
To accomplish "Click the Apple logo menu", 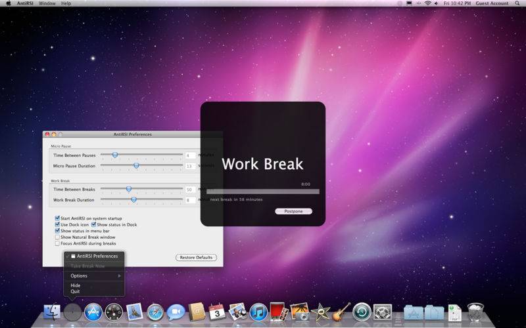I will click(9, 3).
